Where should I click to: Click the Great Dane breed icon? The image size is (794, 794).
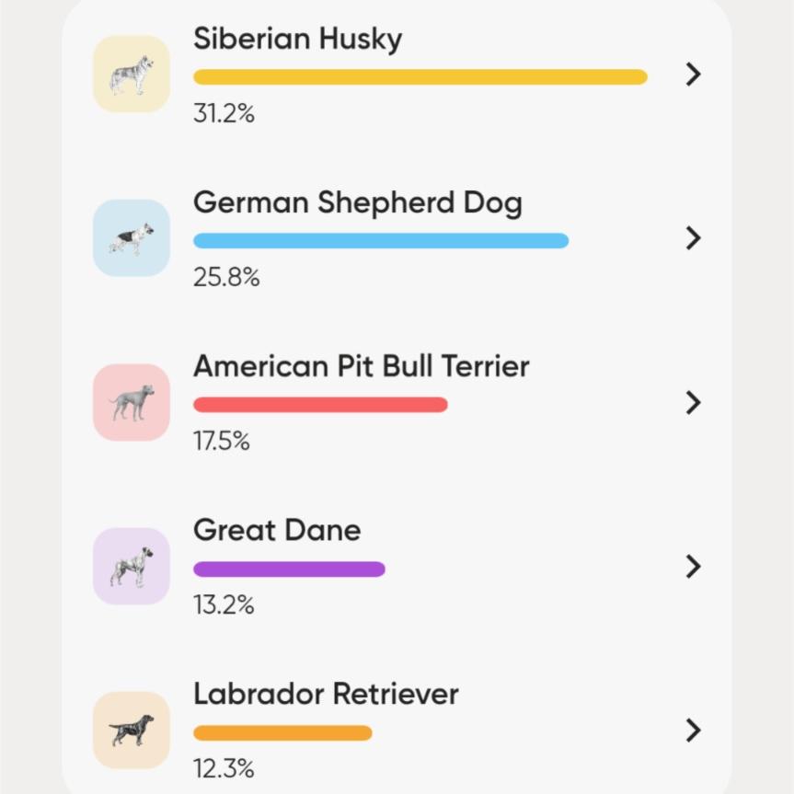coord(132,566)
